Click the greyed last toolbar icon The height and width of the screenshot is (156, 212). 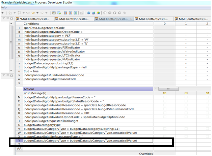click(125, 13)
